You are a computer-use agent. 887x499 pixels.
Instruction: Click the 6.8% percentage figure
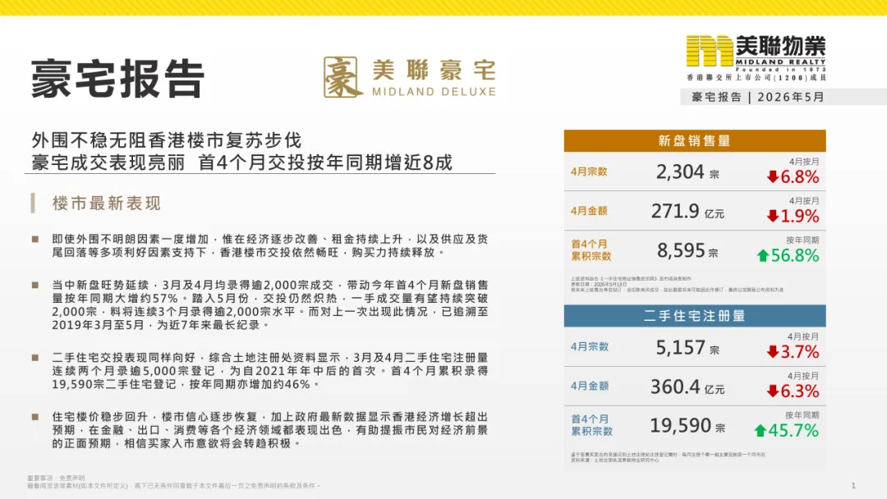[800, 177]
